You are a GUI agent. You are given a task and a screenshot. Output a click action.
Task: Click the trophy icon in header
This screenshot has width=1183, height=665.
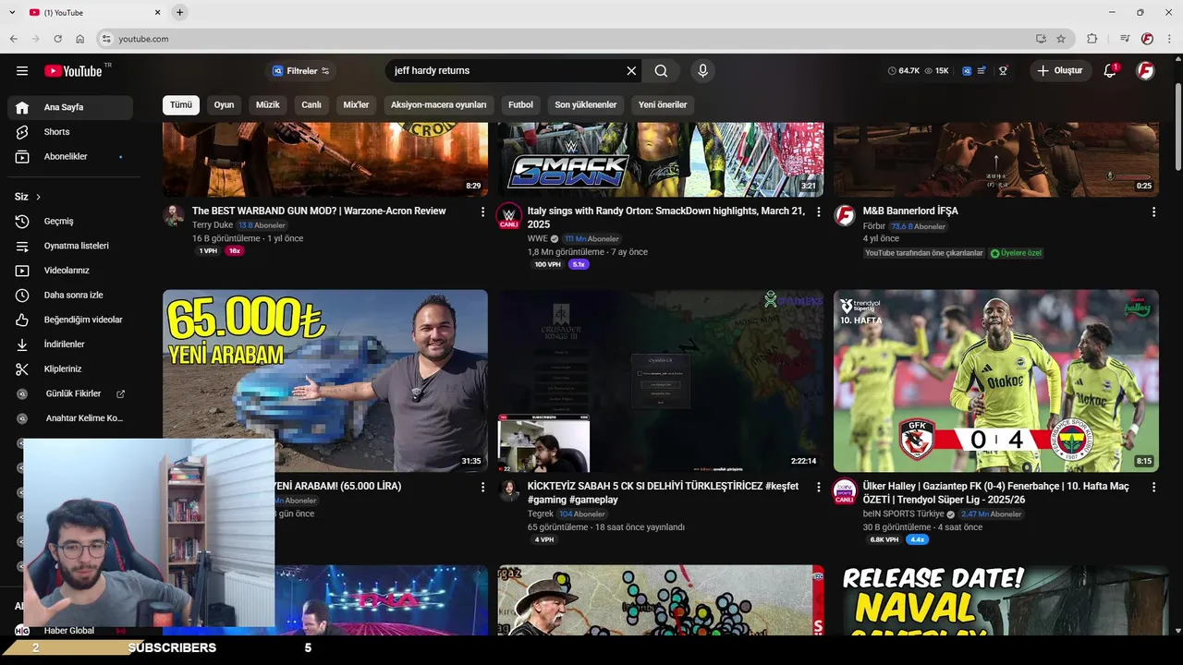[1003, 71]
